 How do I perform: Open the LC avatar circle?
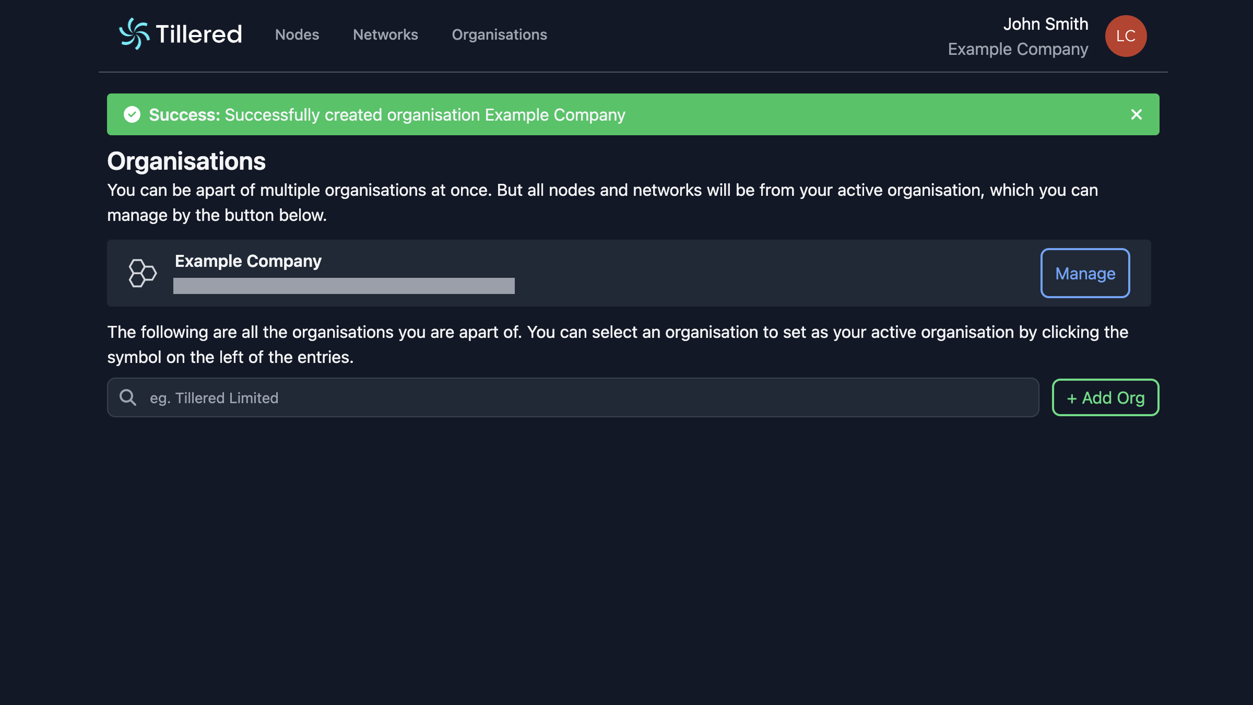point(1126,36)
